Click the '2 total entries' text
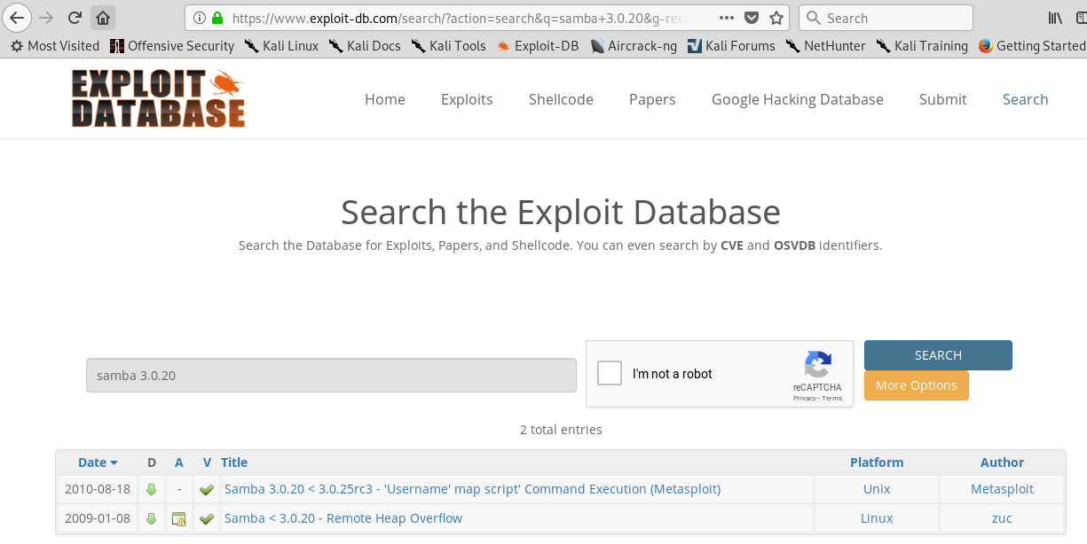Screen dimensions: 1087x544 [x=561, y=430]
